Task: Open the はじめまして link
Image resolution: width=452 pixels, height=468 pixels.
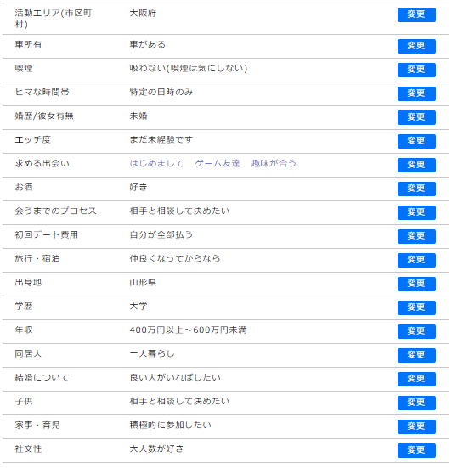Action: (x=156, y=163)
